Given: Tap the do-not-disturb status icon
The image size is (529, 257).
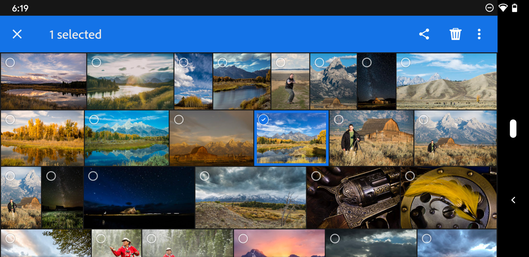Looking at the screenshot, I should 490,8.
